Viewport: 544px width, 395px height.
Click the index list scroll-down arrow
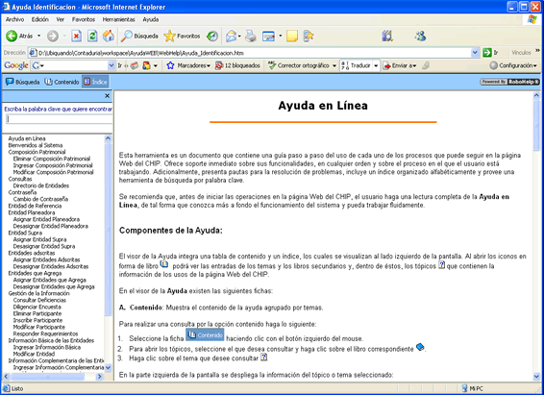tap(108, 367)
